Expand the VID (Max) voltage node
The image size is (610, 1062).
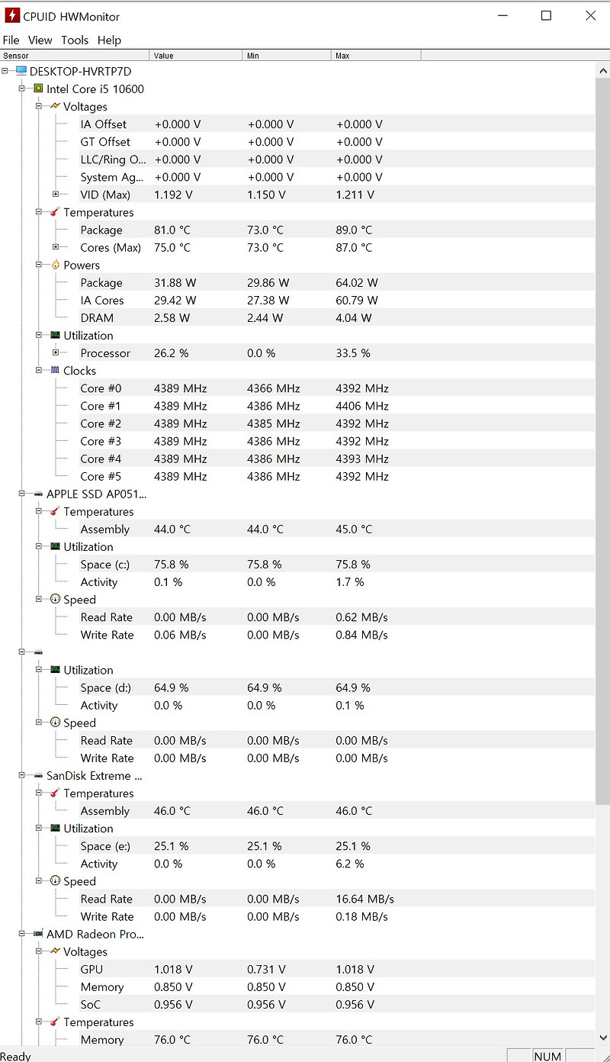point(56,195)
